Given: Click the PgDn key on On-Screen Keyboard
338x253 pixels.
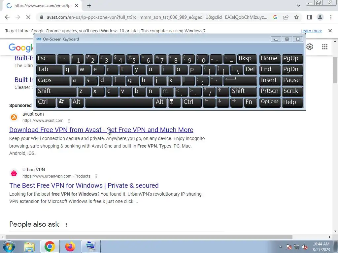Looking at the screenshot, I should point(292,70).
